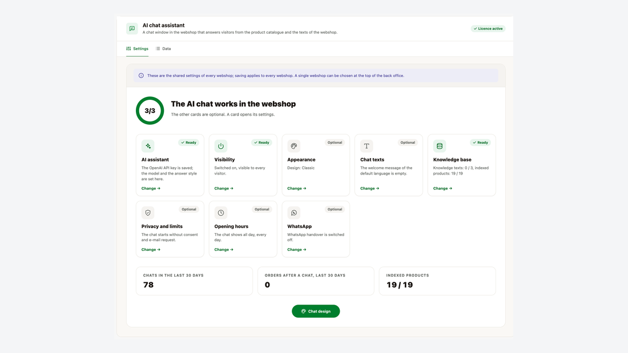Click the Chat texts letter icon

(x=367, y=146)
